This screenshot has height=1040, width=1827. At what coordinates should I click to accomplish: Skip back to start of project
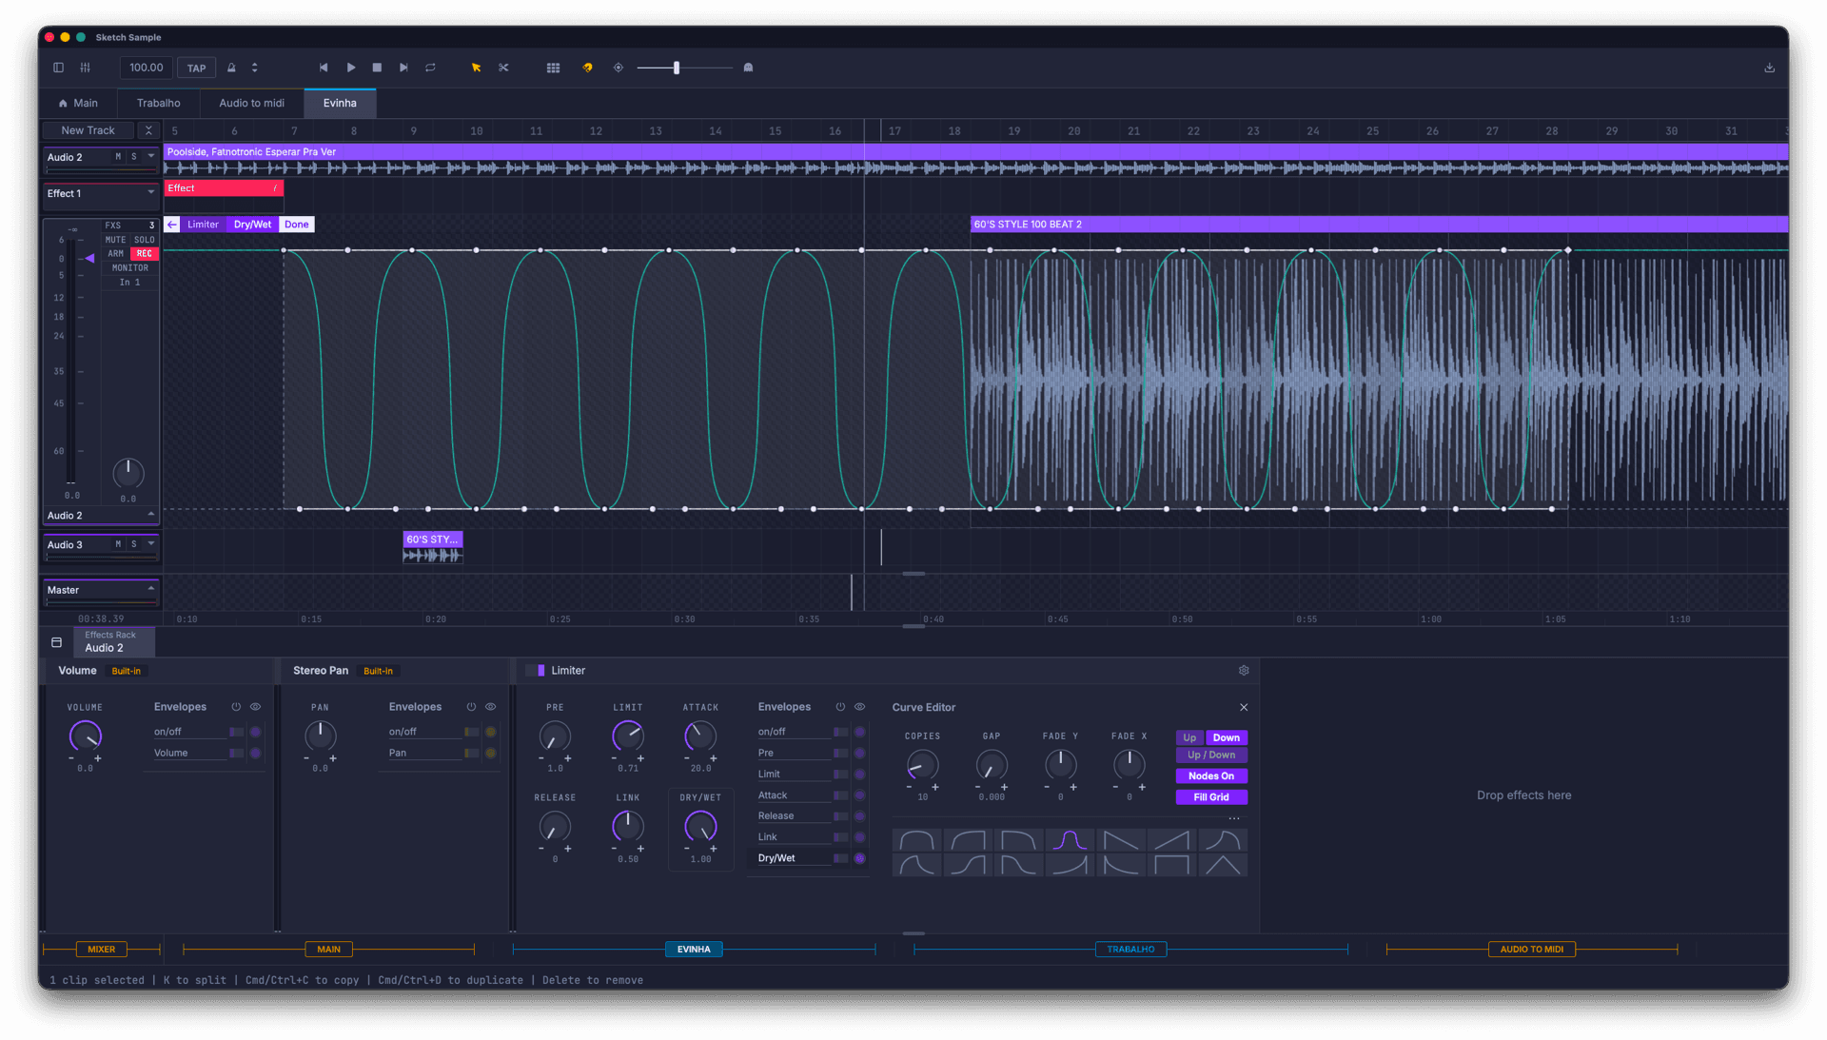point(324,68)
